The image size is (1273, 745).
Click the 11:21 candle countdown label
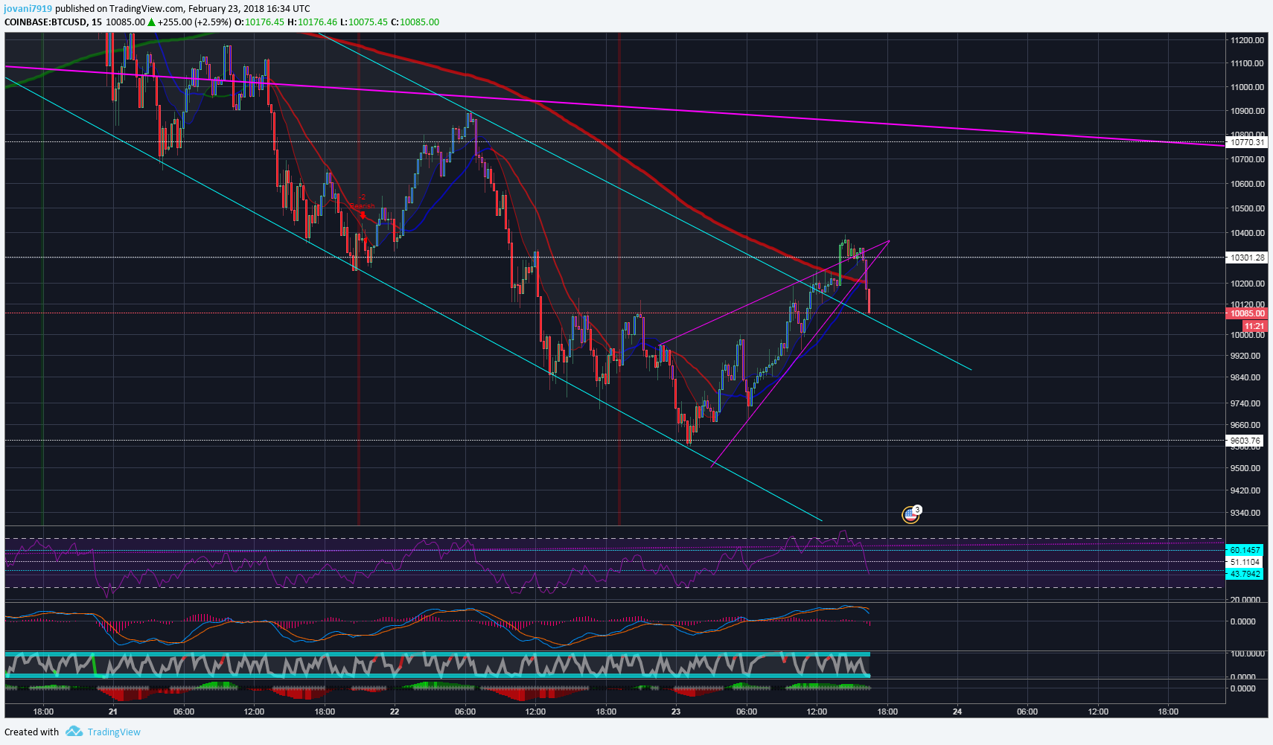(x=1254, y=326)
